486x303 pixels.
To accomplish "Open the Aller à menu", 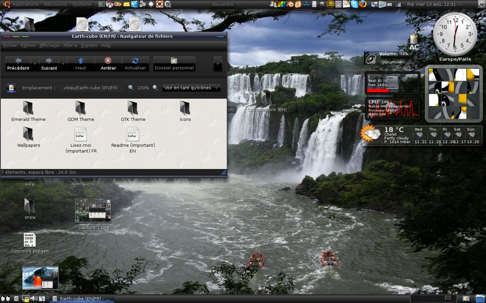I will pyautogui.click(x=70, y=45).
